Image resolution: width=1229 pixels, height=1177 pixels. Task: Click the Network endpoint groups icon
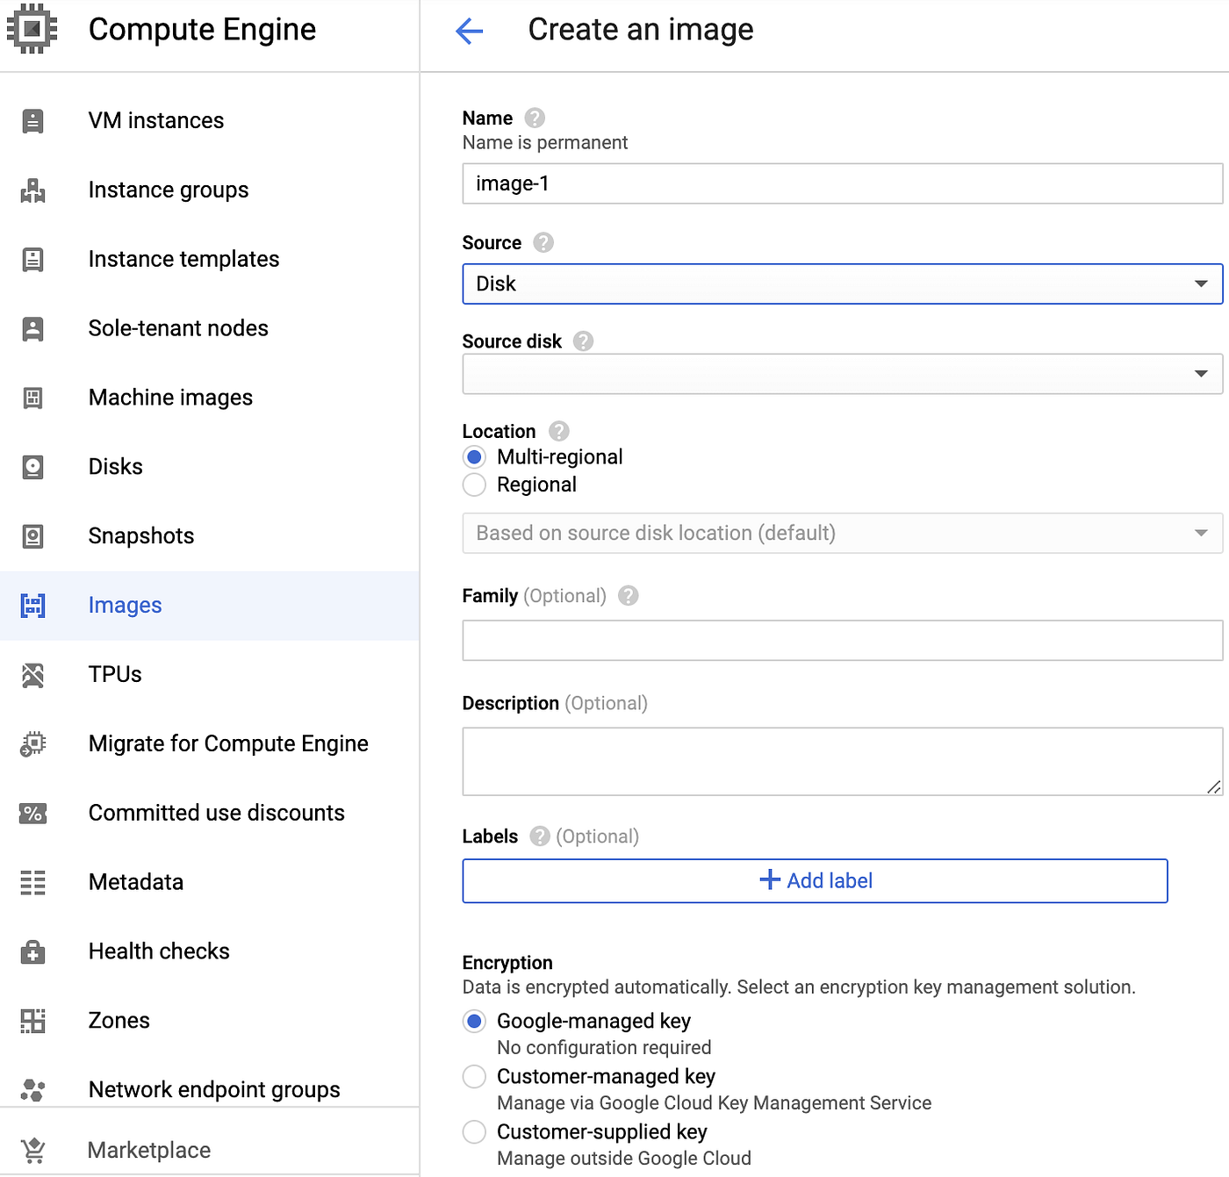tap(32, 1090)
